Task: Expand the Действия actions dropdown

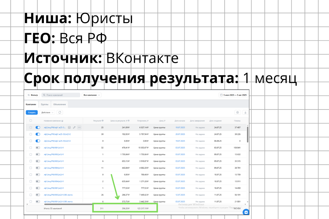Action: pyautogui.click(x=47, y=113)
